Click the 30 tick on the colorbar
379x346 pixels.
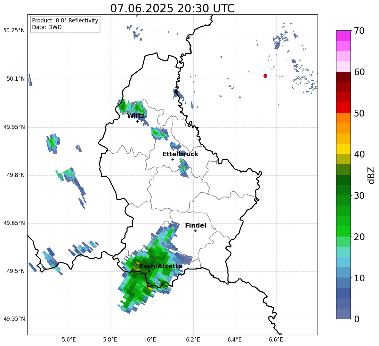(359, 196)
